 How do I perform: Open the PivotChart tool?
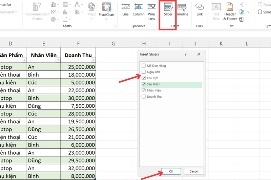(x=106, y=10)
